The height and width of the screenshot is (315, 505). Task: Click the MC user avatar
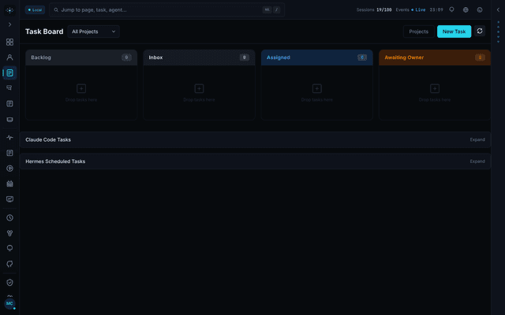pyautogui.click(x=9, y=303)
